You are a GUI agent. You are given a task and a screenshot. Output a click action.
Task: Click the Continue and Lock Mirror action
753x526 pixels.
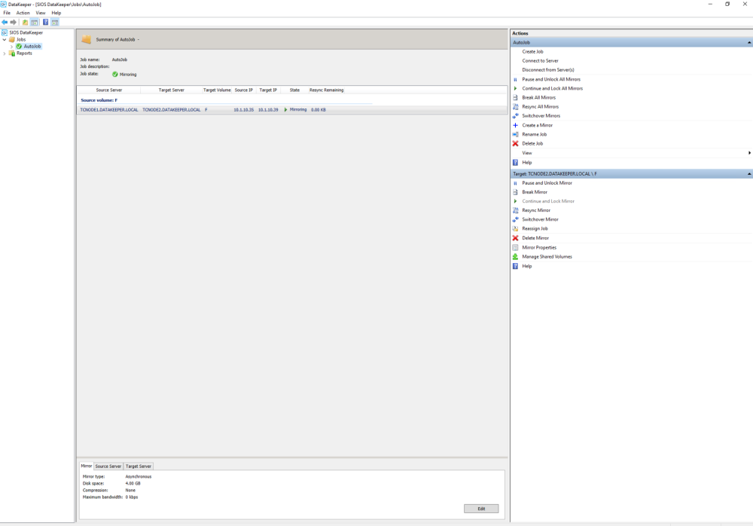(x=548, y=201)
